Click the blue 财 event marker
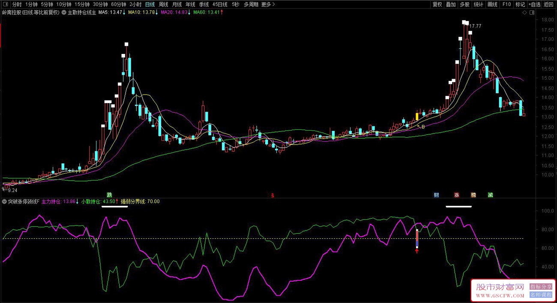This screenshot has width=557, height=303. [436, 195]
